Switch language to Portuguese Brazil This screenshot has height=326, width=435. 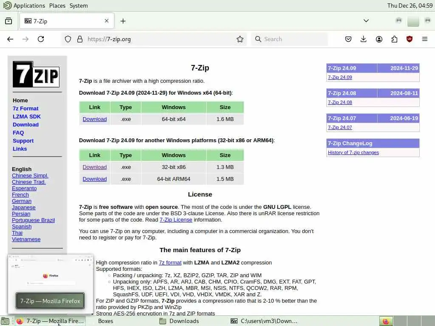(x=33, y=220)
